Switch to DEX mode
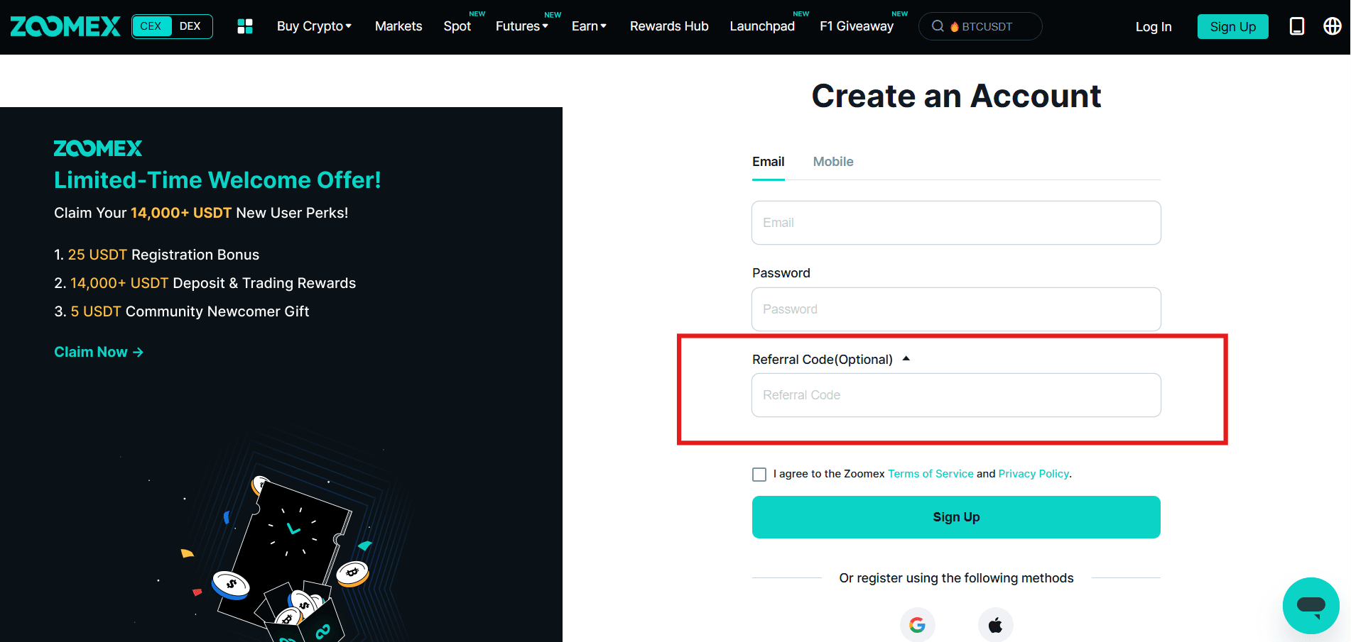This screenshot has width=1351, height=642. pyautogui.click(x=190, y=26)
